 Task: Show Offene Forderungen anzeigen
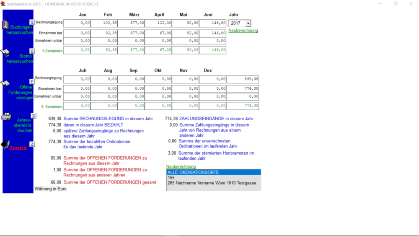pyautogui.click(x=21, y=93)
